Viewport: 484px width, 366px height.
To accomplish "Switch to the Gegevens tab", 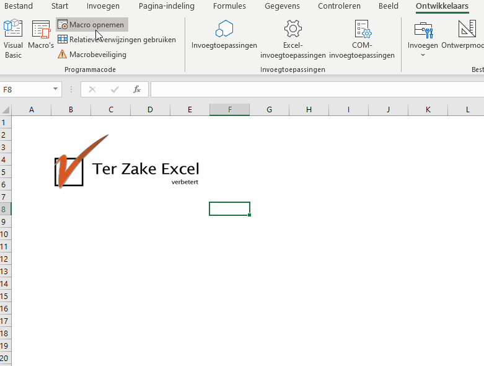I will coord(282,6).
